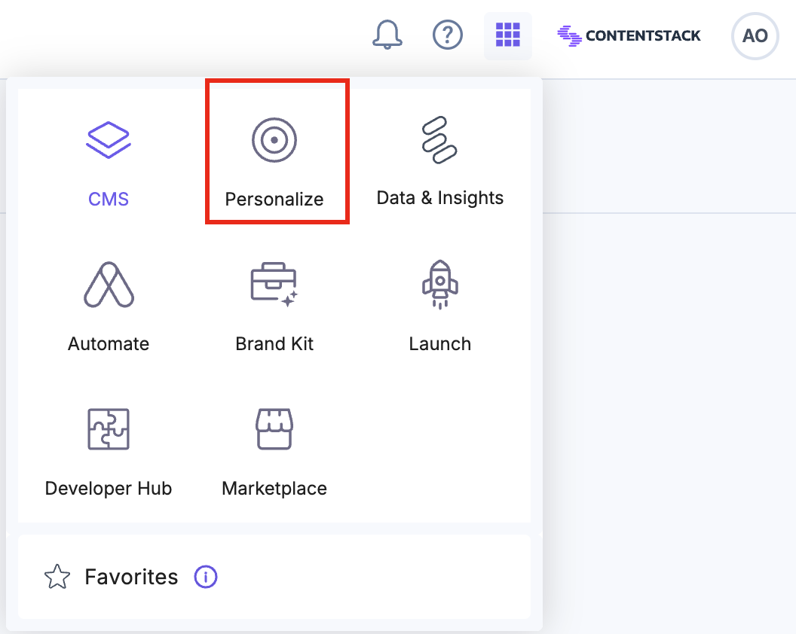Open the Launch rocket app
This screenshot has width=796, height=634.
pyautogui.click(x=439, y=307)
